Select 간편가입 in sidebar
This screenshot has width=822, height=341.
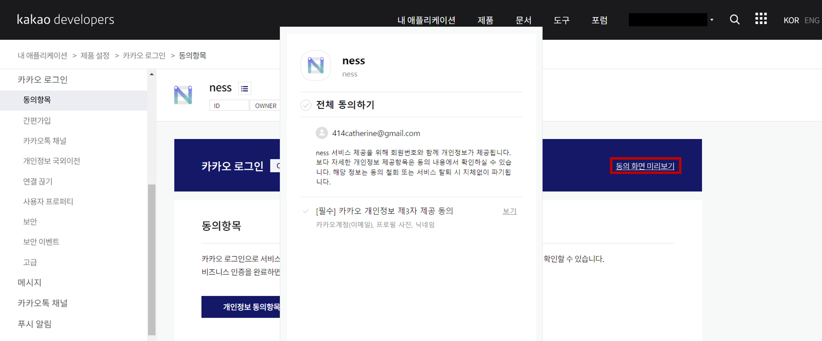tap(37, 121)
